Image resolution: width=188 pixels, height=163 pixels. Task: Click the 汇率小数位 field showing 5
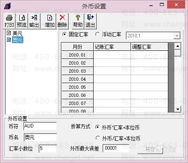48,148
